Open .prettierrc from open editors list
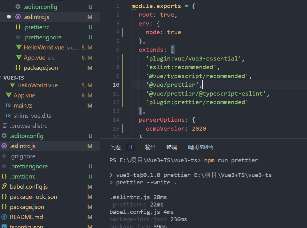Image resolution: width=307 pixels, height=228 pixels. point(50,27)
